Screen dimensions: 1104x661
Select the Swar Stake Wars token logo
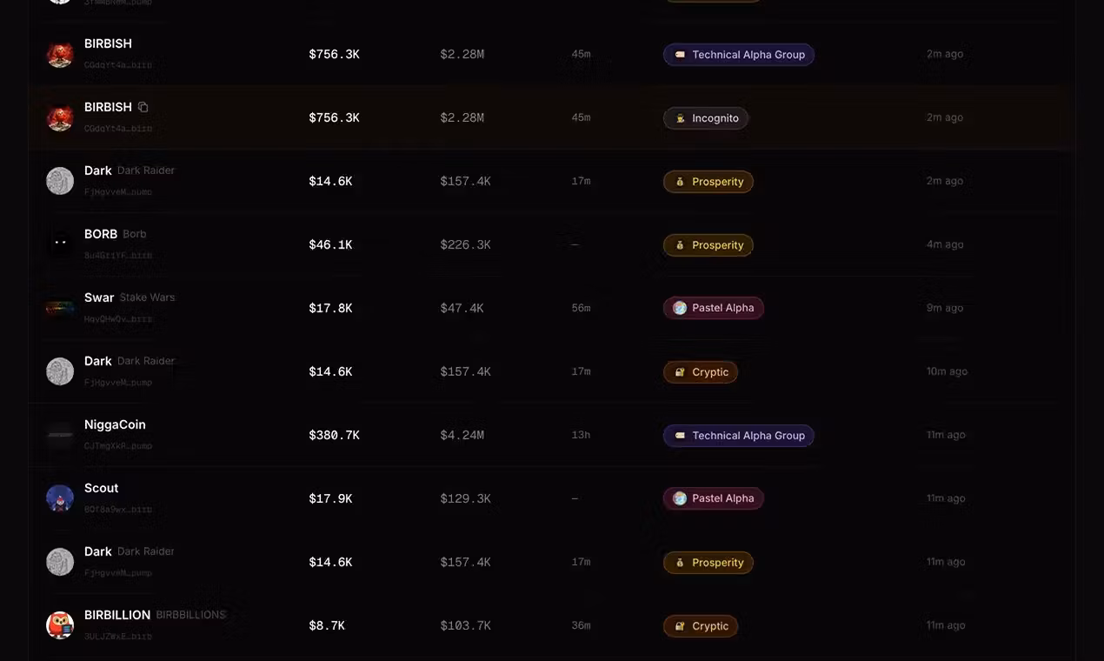(x=60, y=308)
